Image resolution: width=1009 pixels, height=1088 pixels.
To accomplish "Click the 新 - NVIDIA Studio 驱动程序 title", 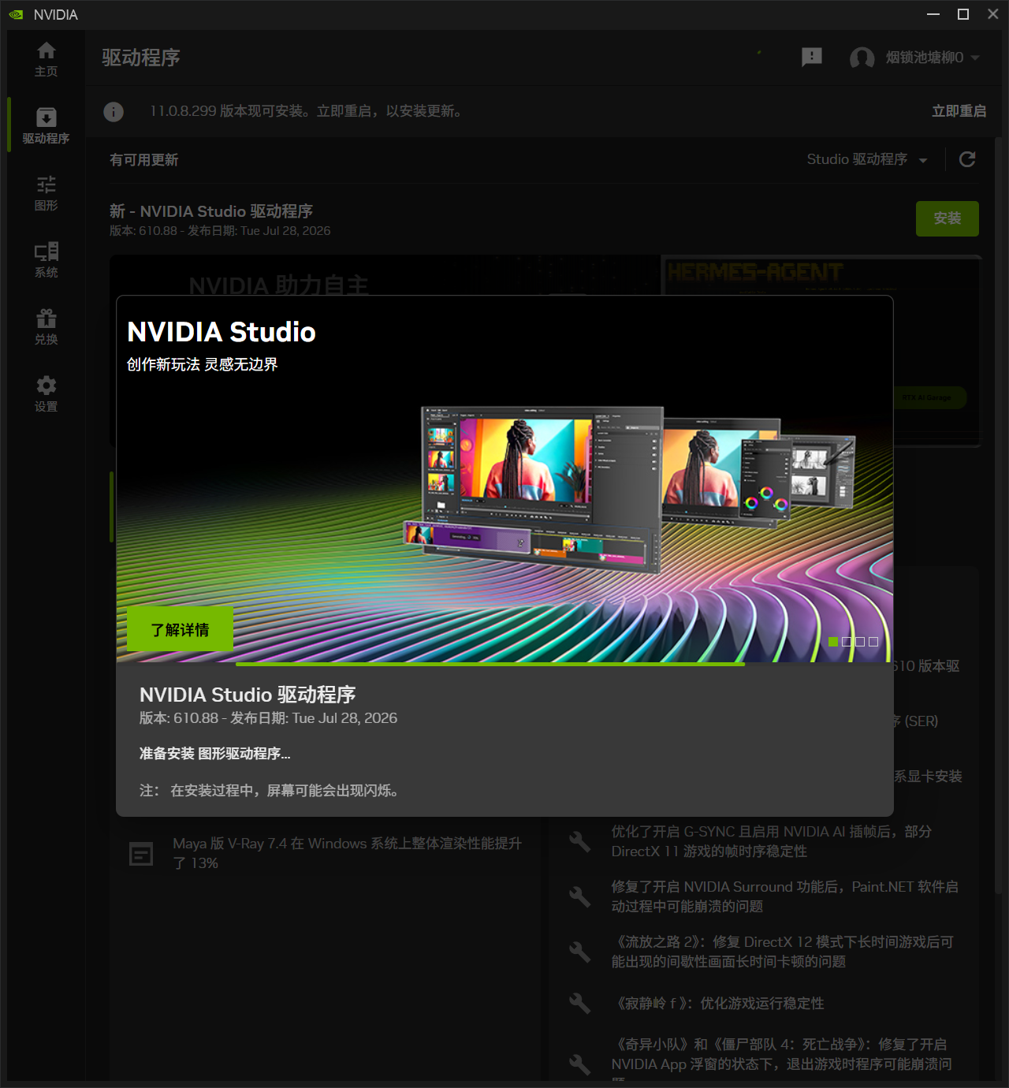I will (211, 211).
